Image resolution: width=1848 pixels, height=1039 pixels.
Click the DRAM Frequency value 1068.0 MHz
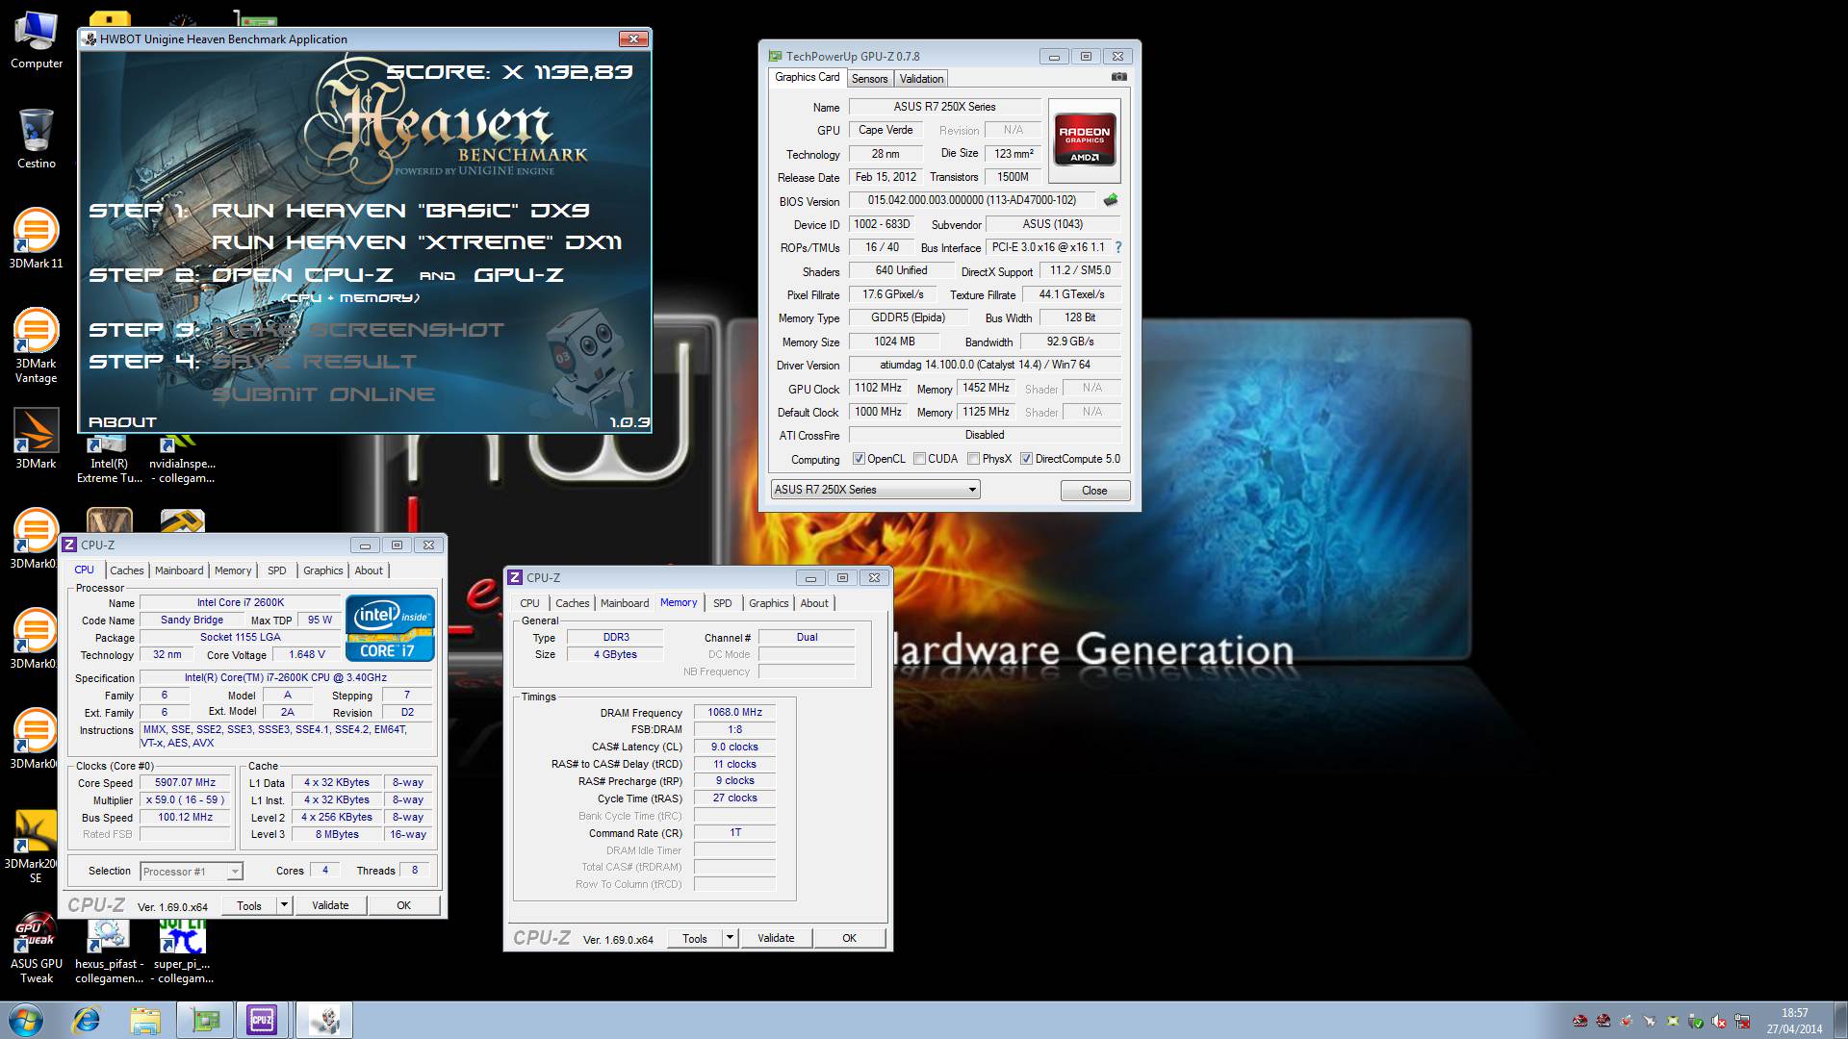click(734, 713)
